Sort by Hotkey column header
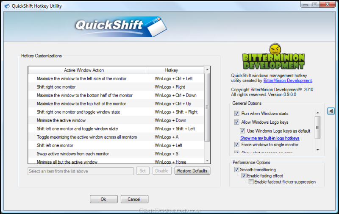Viewport: 339px width, 214px height. tap(175, 70)
